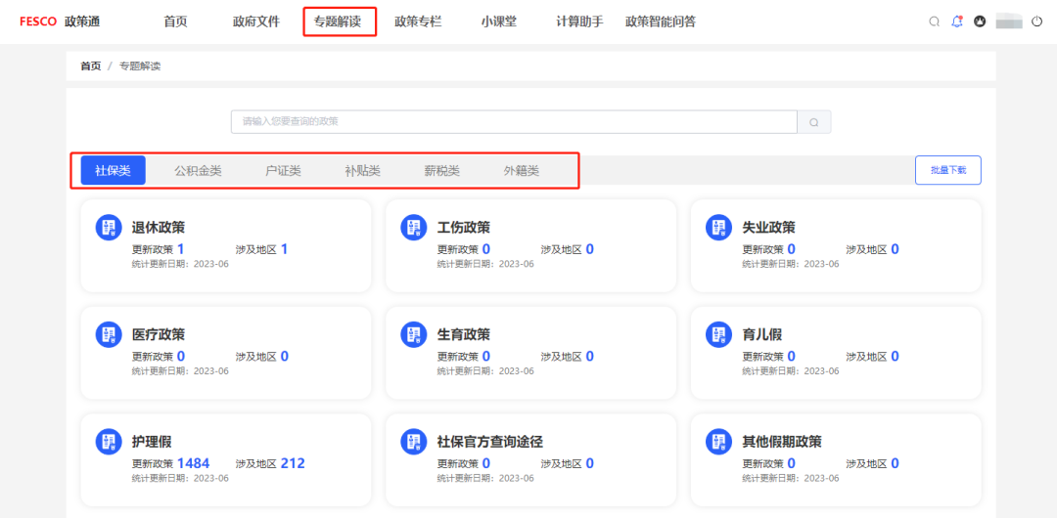Click the 专题解读 breadcrumb text

click(x=140, y=66)
